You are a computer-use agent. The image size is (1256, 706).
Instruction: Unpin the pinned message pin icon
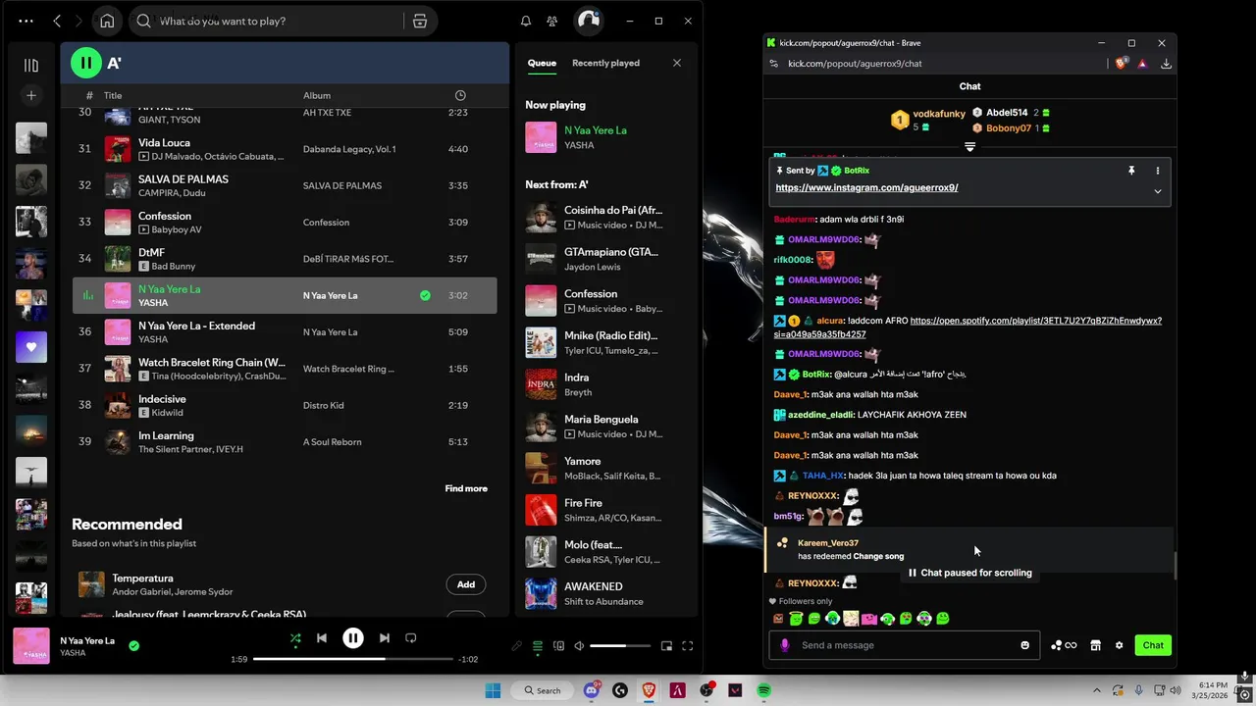pyautogui.click(x=1131, y=171)
